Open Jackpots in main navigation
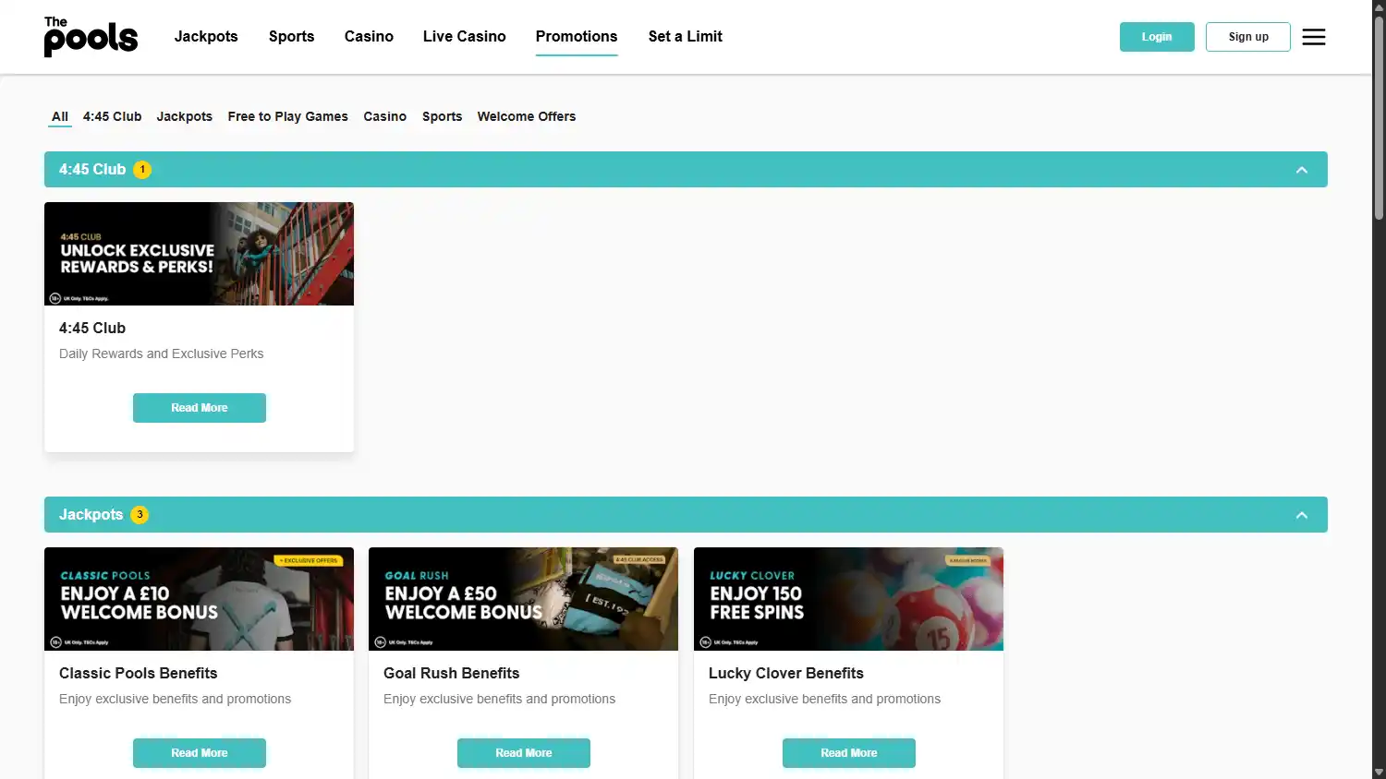1386x779 pixels. tap(206, 37)
